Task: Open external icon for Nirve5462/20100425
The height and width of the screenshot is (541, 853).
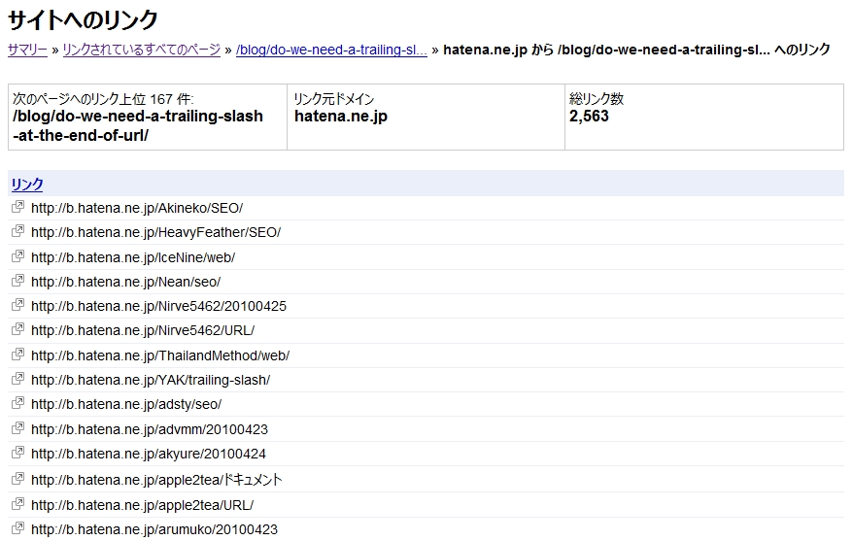Action: (17, 305)
